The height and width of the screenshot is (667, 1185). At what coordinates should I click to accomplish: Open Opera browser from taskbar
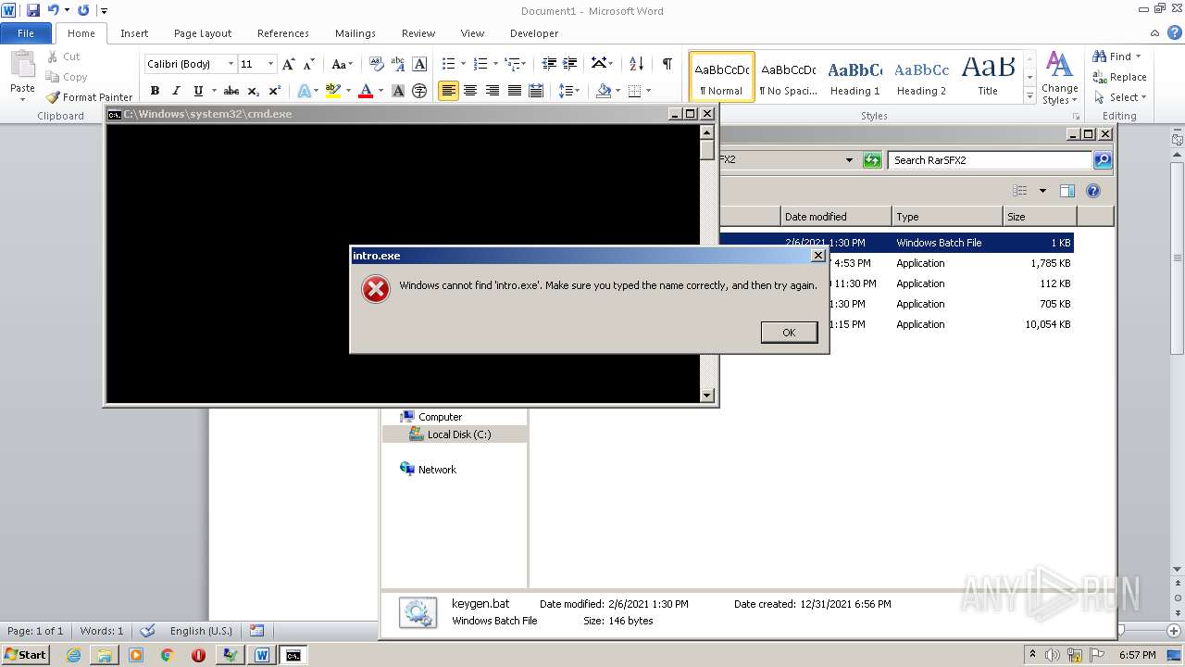pyautogui.click(x=198, y=655)
